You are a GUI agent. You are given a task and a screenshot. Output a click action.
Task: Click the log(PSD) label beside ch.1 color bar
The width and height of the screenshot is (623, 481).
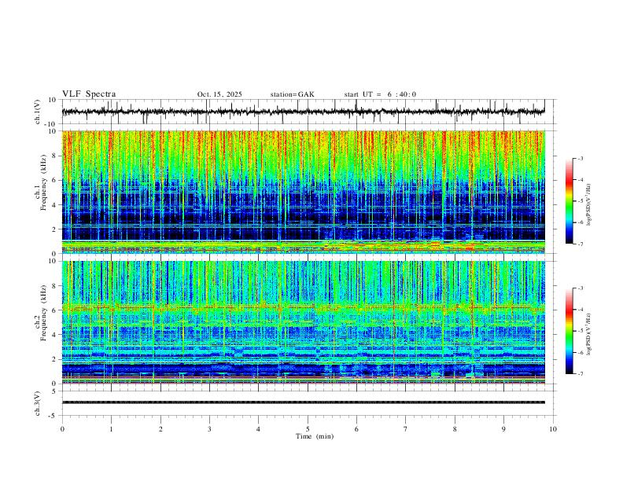[589, 205]
